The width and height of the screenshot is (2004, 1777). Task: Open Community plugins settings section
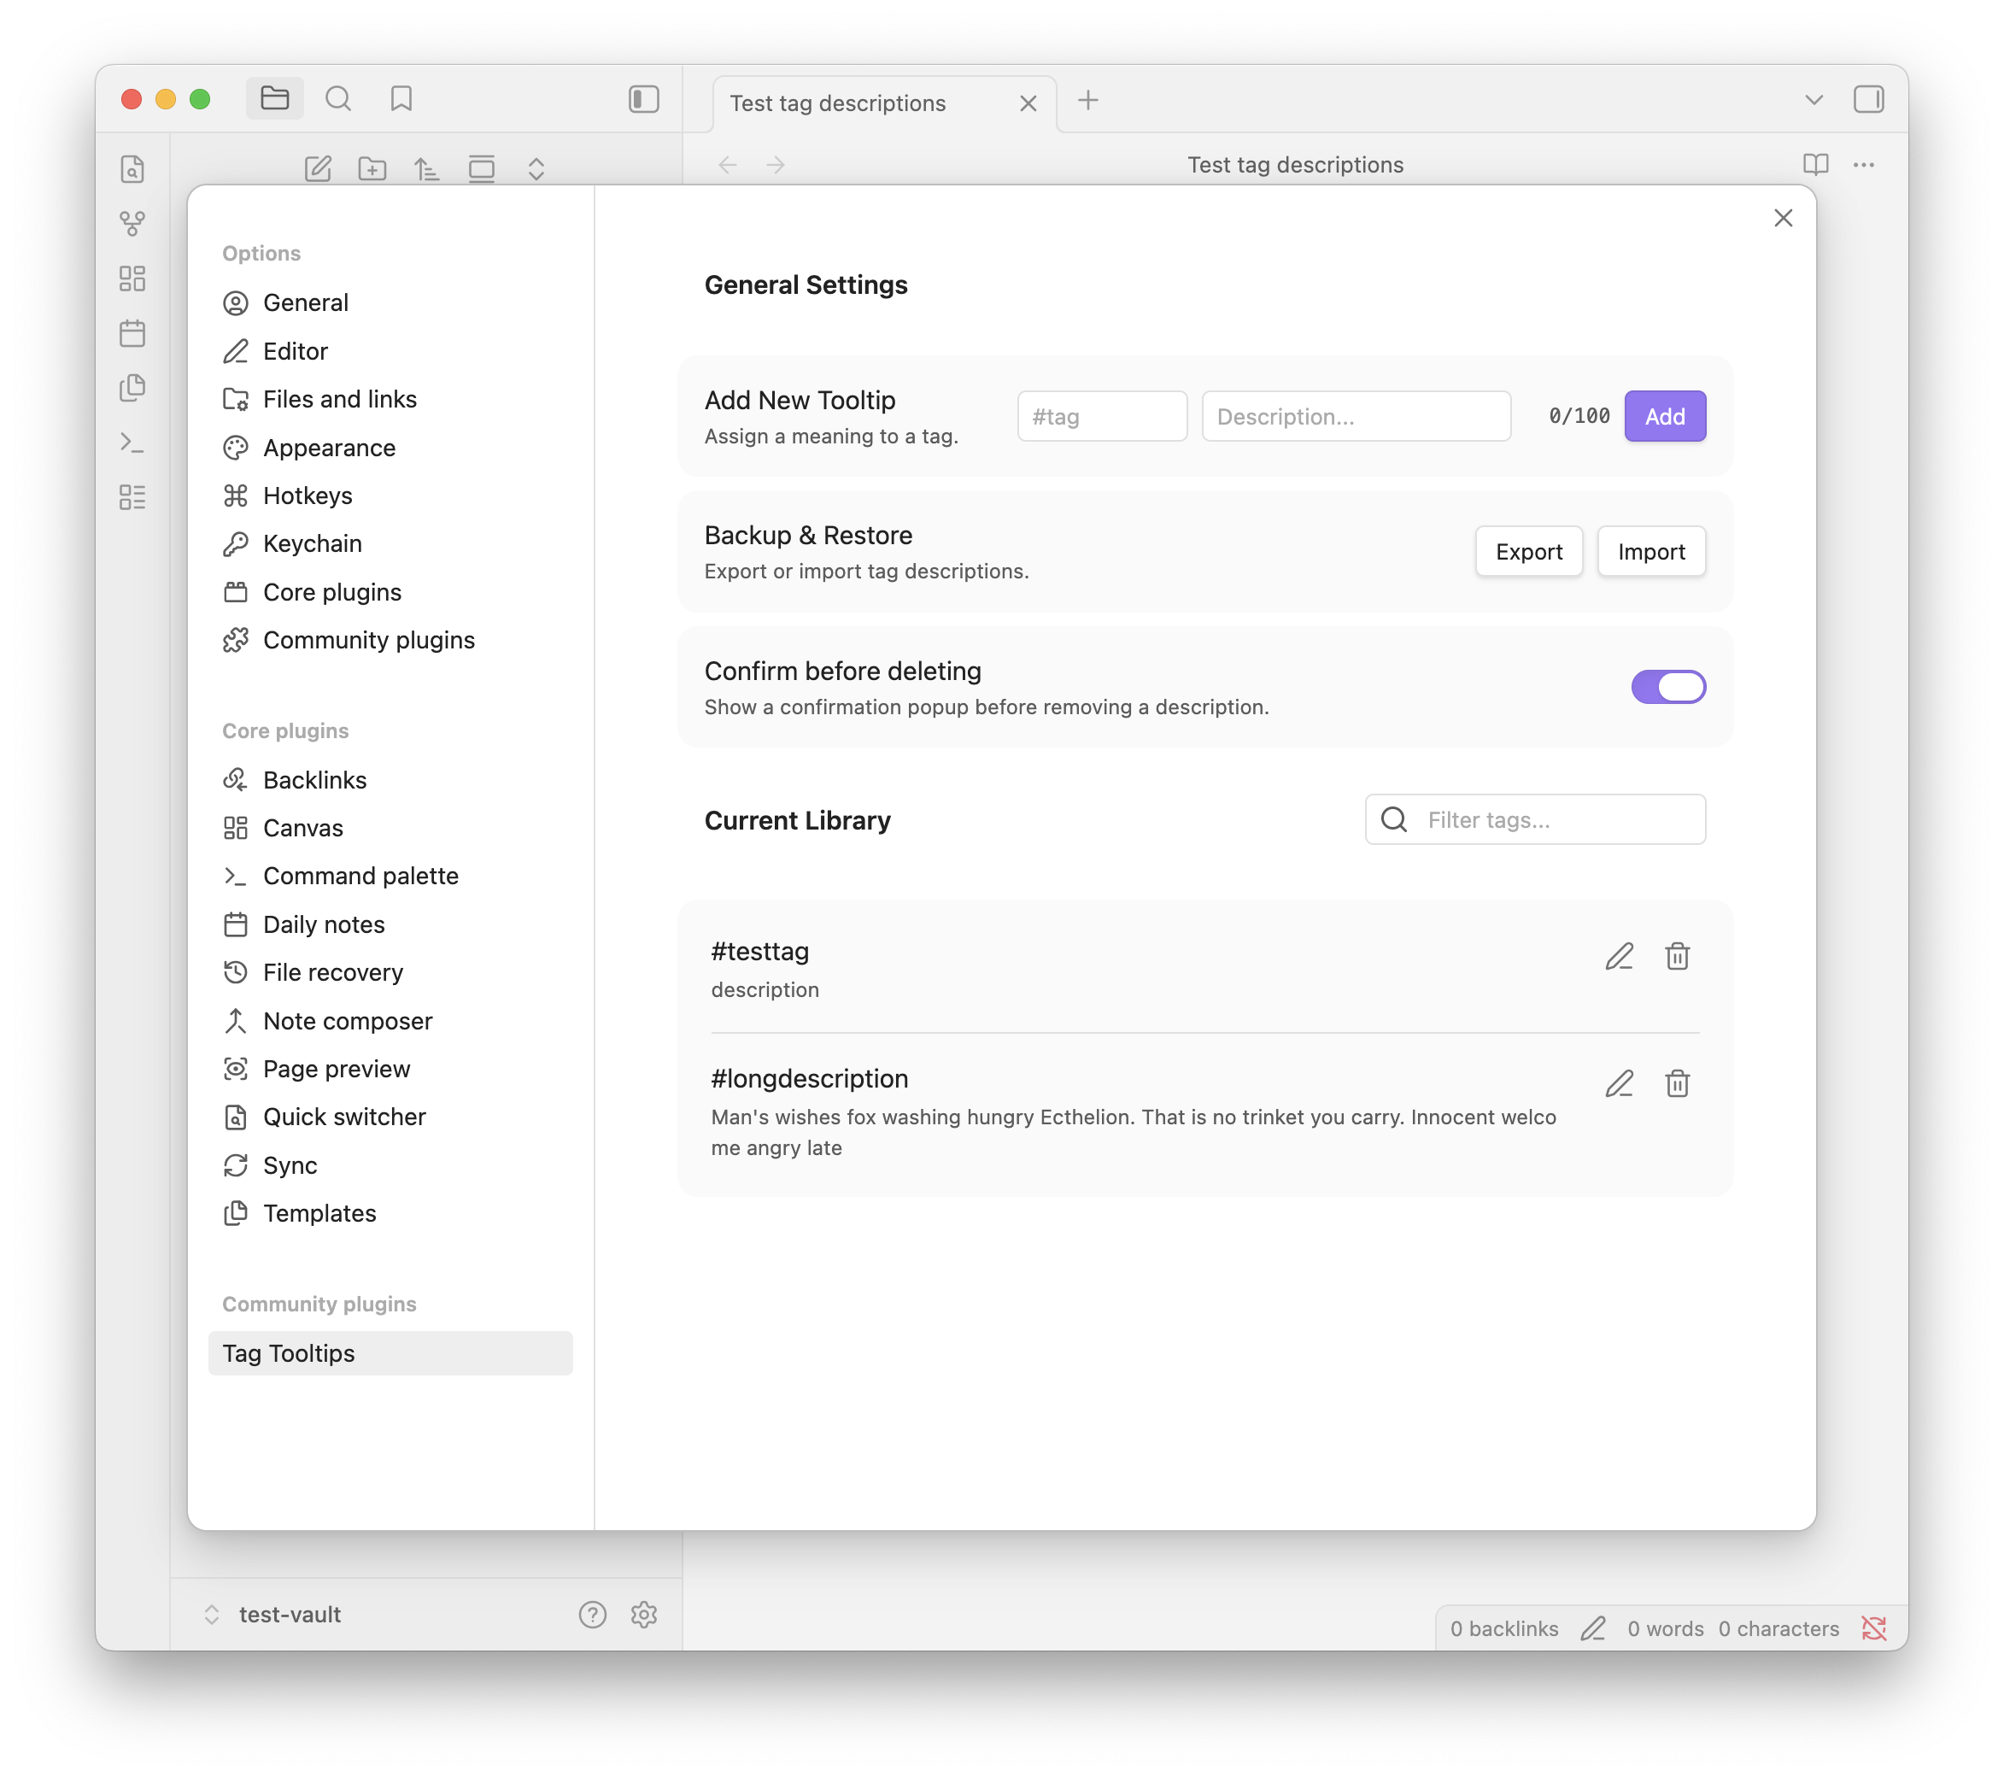click(369, 641)
